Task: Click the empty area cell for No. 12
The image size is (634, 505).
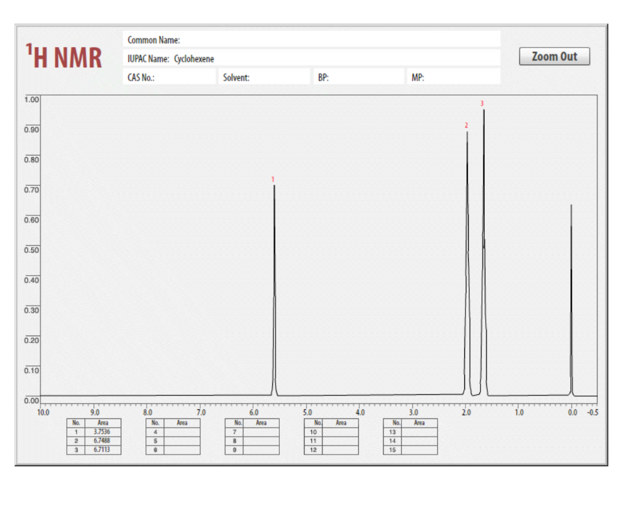Action: (341, 450)
